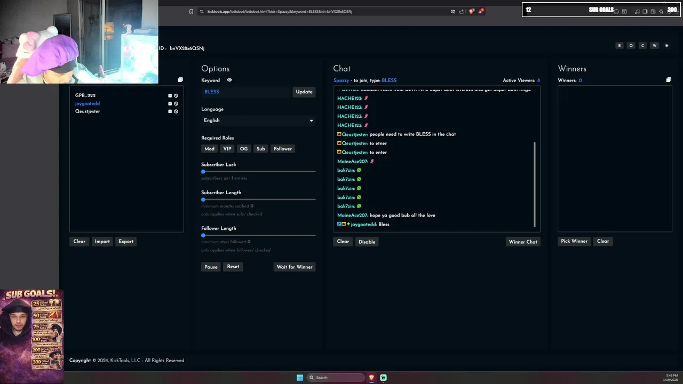
Task: Remove GPB_222 with the minus square
Action: 170,96
